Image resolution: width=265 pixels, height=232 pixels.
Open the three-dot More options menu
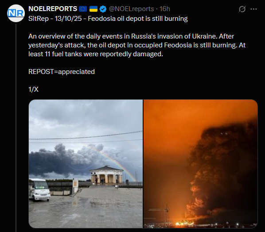point(253,9)
